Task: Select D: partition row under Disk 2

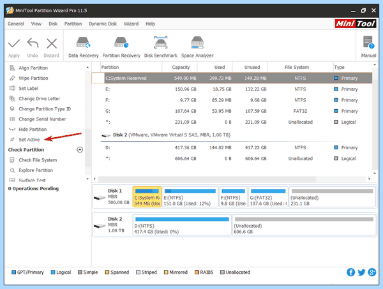Action: (x=232, y=147)
